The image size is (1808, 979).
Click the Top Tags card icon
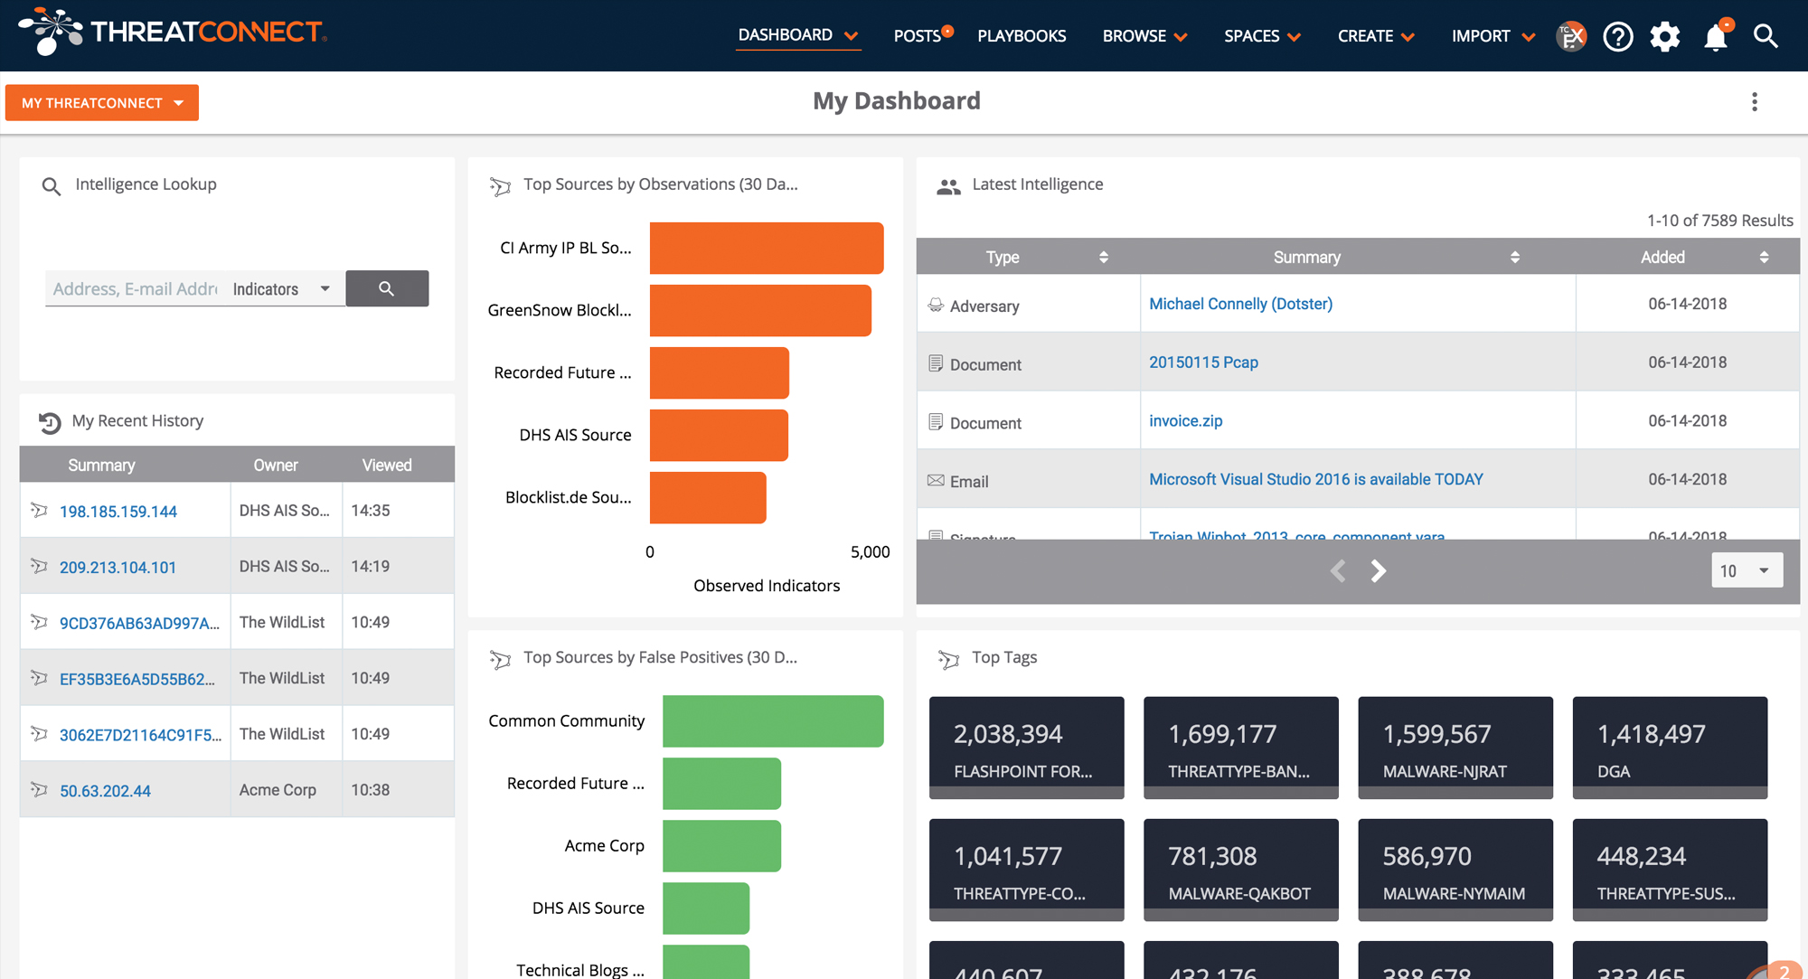point(948,659)
